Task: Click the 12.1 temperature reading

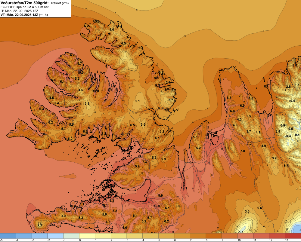Action: pos(184,188)
